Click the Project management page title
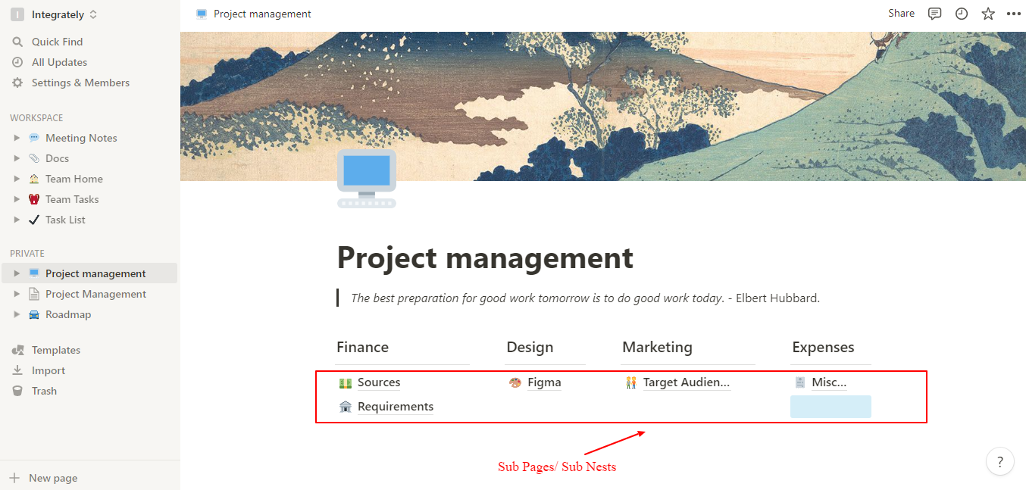Viewport: 1026px width, 490px height. (x=484, y=257)
